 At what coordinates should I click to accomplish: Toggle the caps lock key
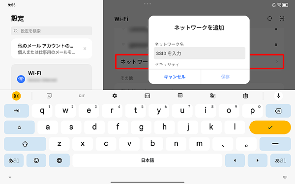(x=19, y=127)
